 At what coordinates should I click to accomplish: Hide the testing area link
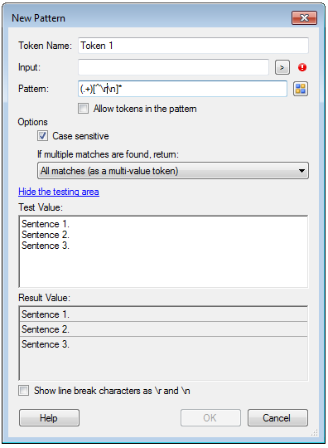point(59,192)
